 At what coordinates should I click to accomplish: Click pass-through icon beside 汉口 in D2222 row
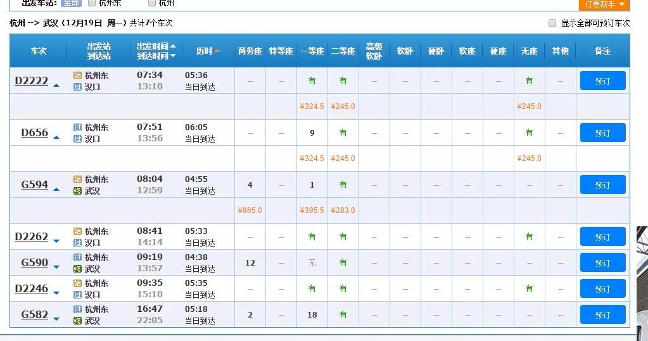point(77,87)
